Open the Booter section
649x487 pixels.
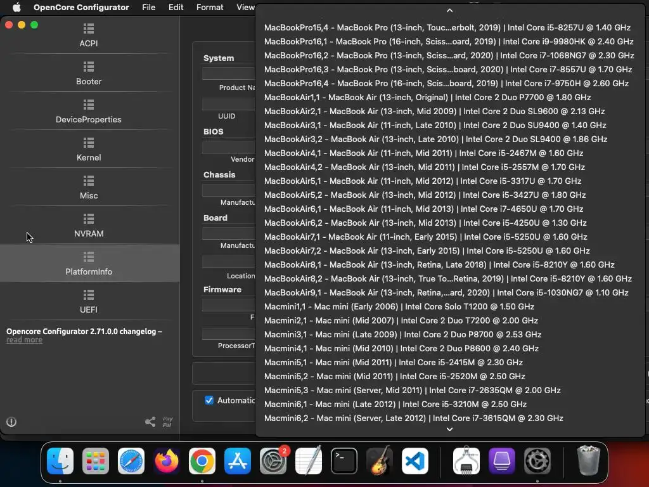pos(89,74)
